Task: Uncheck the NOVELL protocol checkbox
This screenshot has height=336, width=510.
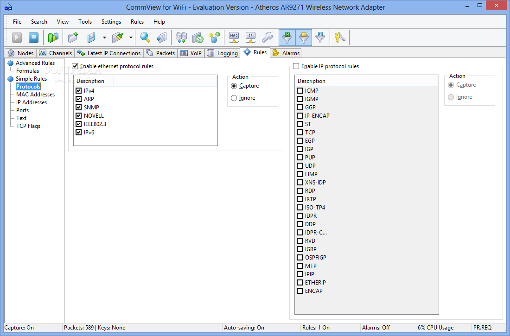Action: click(78, 116)
